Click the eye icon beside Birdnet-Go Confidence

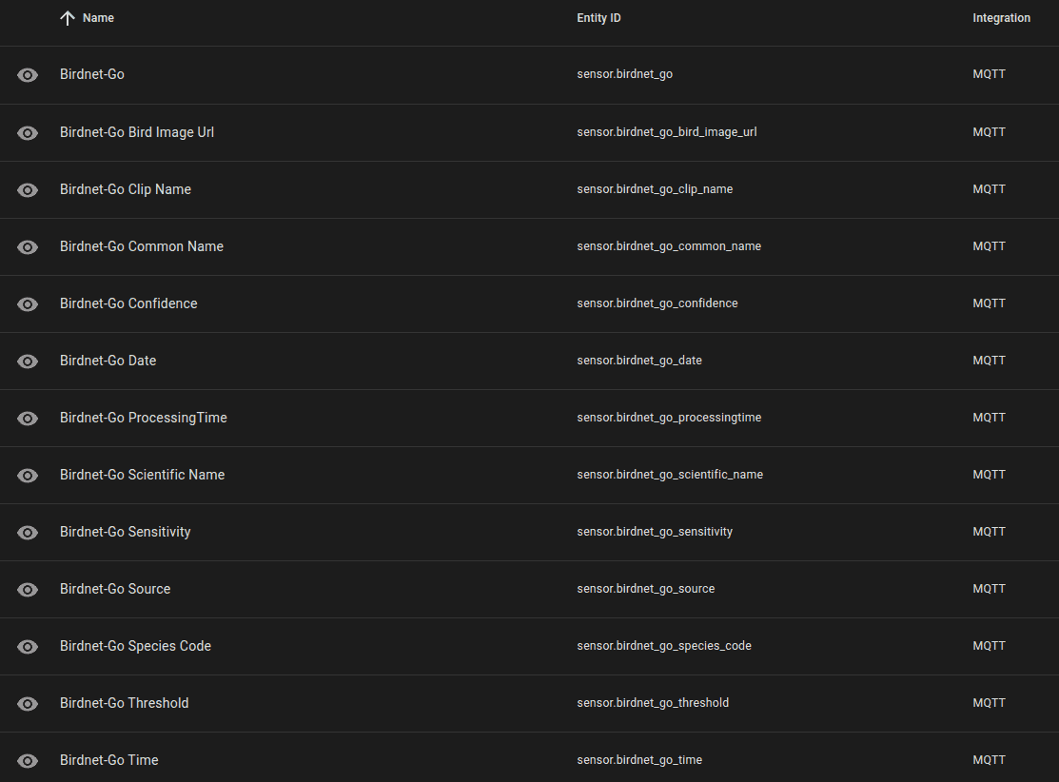pos(28,303)
